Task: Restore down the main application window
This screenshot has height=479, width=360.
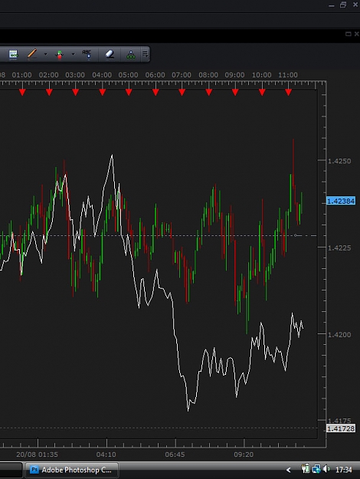Action: [343, 5]
